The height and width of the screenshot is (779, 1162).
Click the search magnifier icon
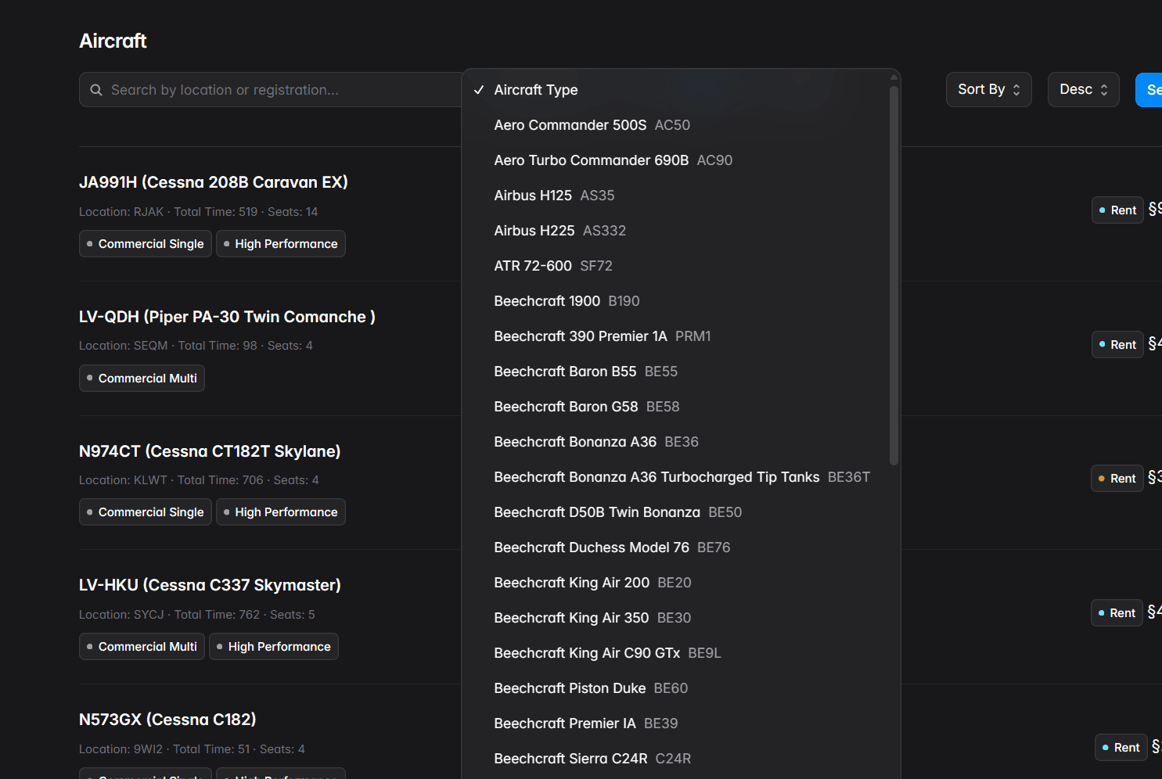coord(96,90)
